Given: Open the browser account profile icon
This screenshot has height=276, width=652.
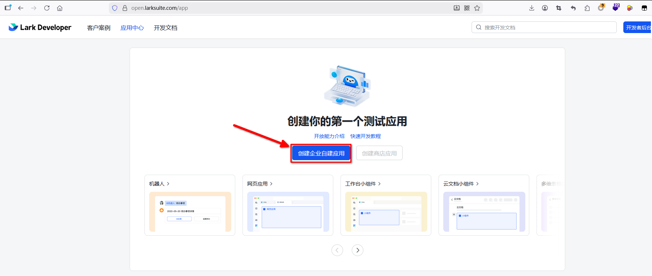Looking at the screenshot, I should tap(545, 8).
